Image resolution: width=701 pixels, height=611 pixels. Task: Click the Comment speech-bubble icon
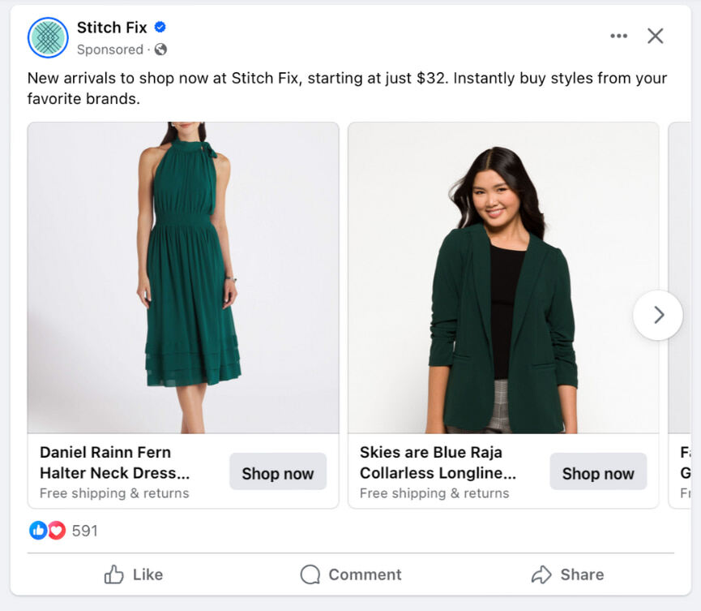point(310,574)
